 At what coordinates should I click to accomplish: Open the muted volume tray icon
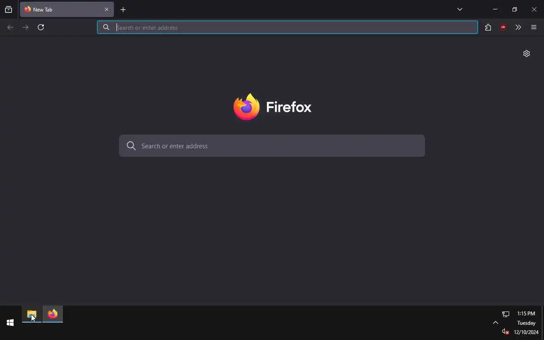point(505,331)
